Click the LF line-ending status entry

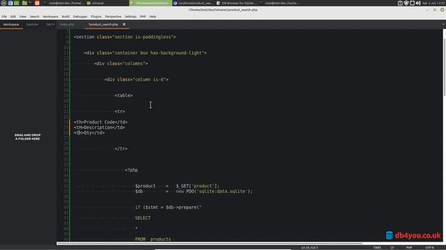point(392,247)
